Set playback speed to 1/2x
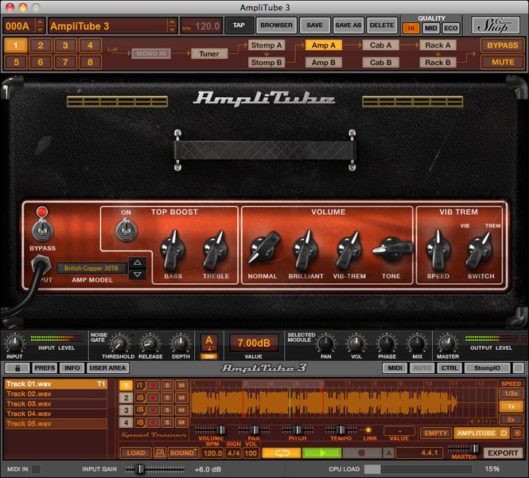Viewport: 529px width, 478px height. click(x=511, y=394)
